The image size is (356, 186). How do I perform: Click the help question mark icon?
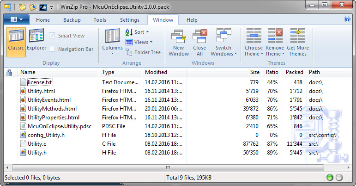click(x=347, y=19)
